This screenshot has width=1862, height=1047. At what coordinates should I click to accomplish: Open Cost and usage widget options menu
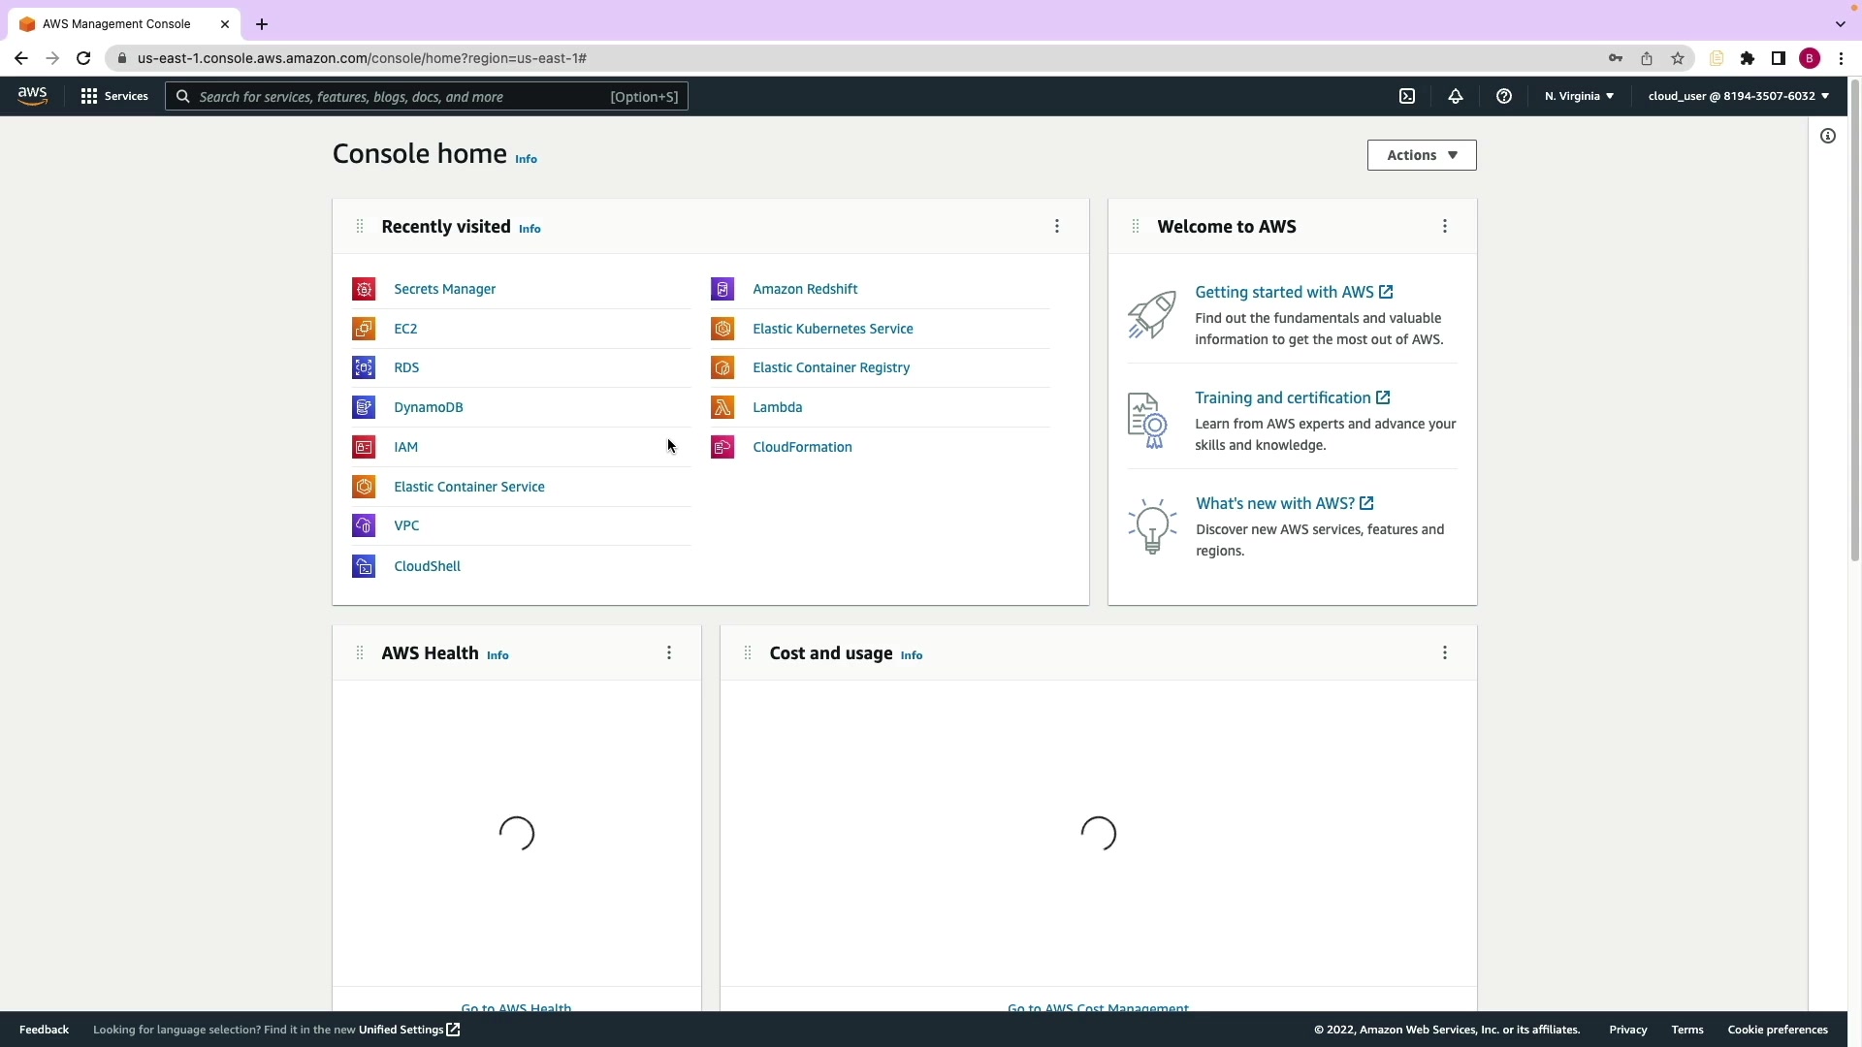click(1445, 652)
